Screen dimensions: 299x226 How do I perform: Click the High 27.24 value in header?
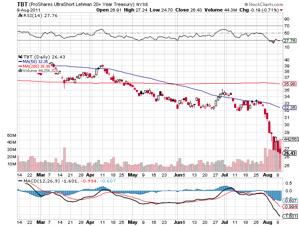pyautogui.click(x=135, y=10)
